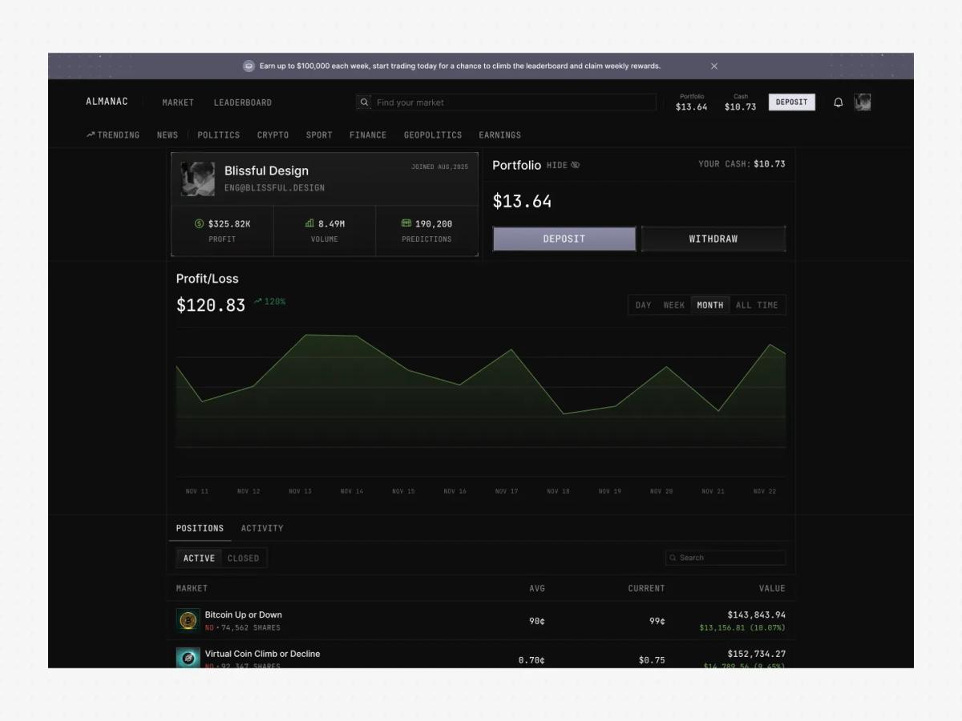Click the Joined Aug, 2025 text
This screenshot has width=962, height=721.
tap(440, 167)
